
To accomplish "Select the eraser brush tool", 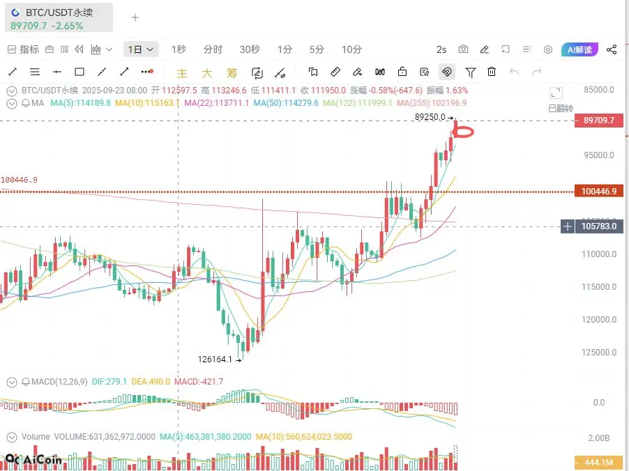I will (357, 72).
